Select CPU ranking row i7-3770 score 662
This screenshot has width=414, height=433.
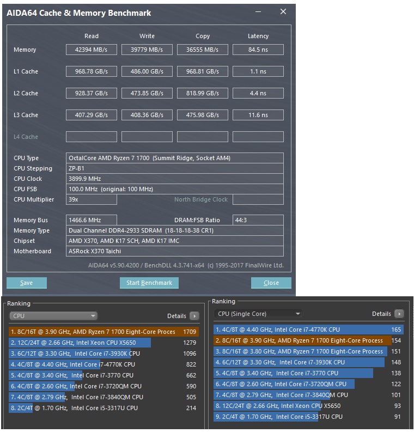103,375
